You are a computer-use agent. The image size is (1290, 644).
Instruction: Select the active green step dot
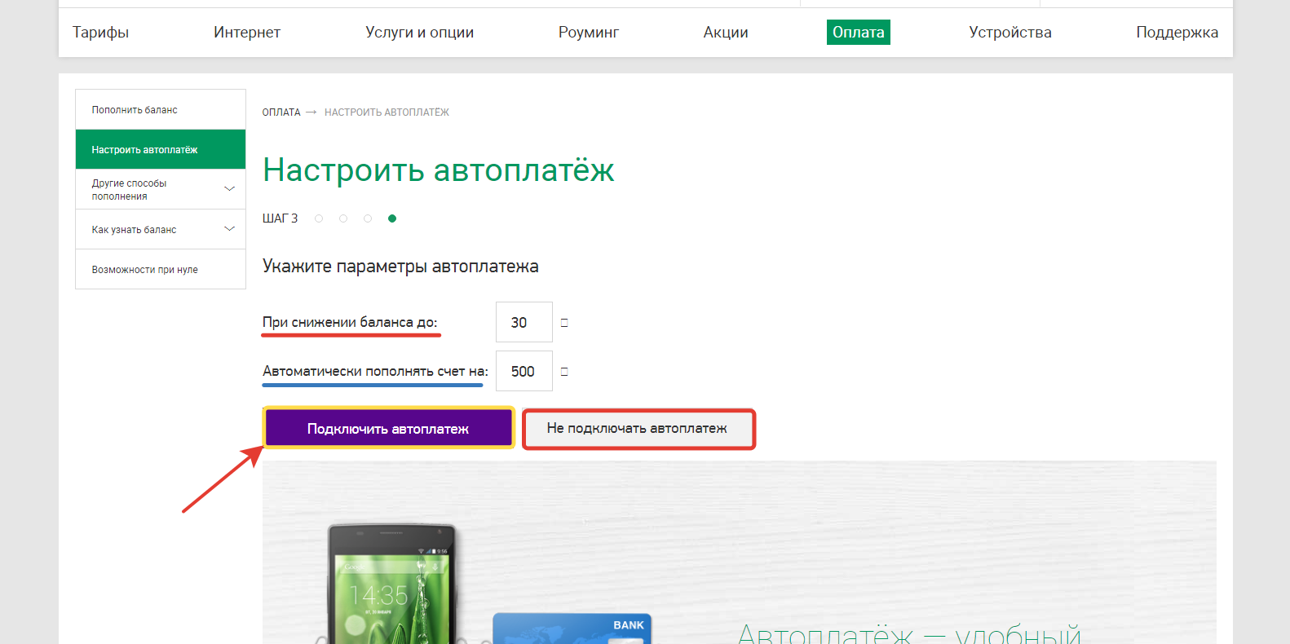[x=392, y=218]
